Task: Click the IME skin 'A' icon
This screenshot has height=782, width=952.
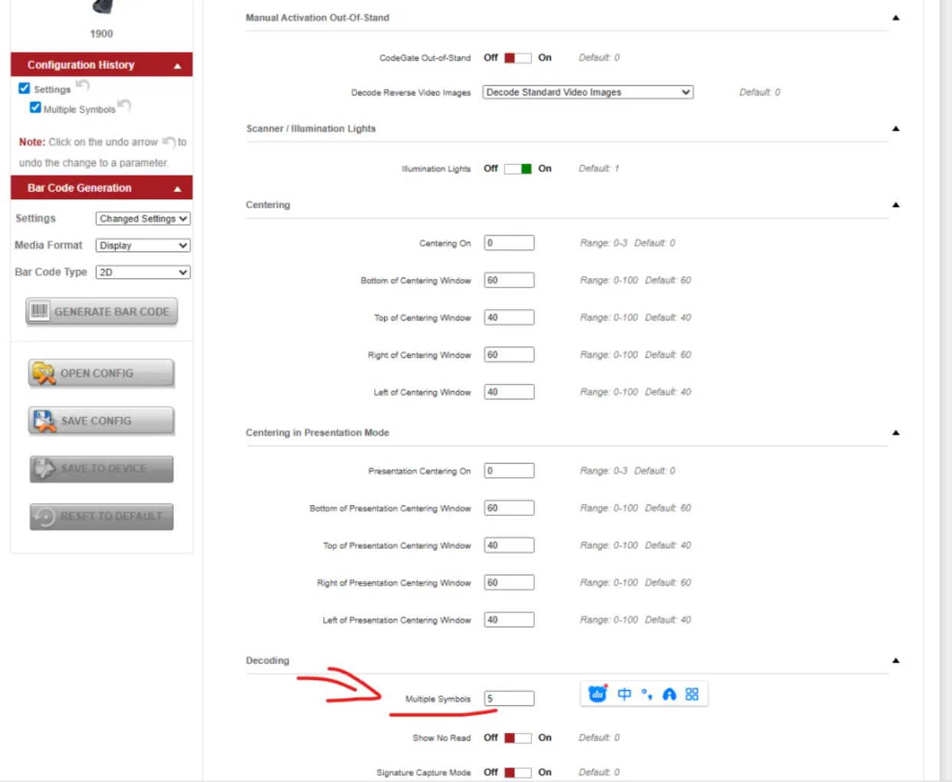Action: coord(669,695)
